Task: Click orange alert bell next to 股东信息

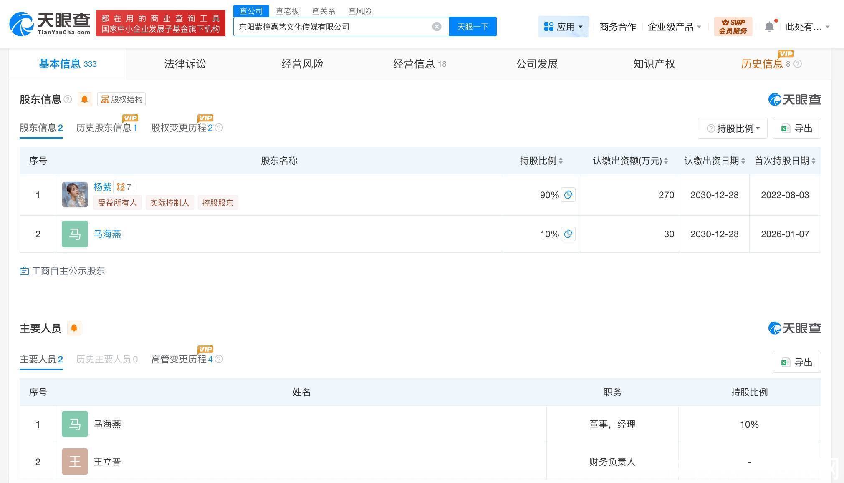Action: (85, 99)
